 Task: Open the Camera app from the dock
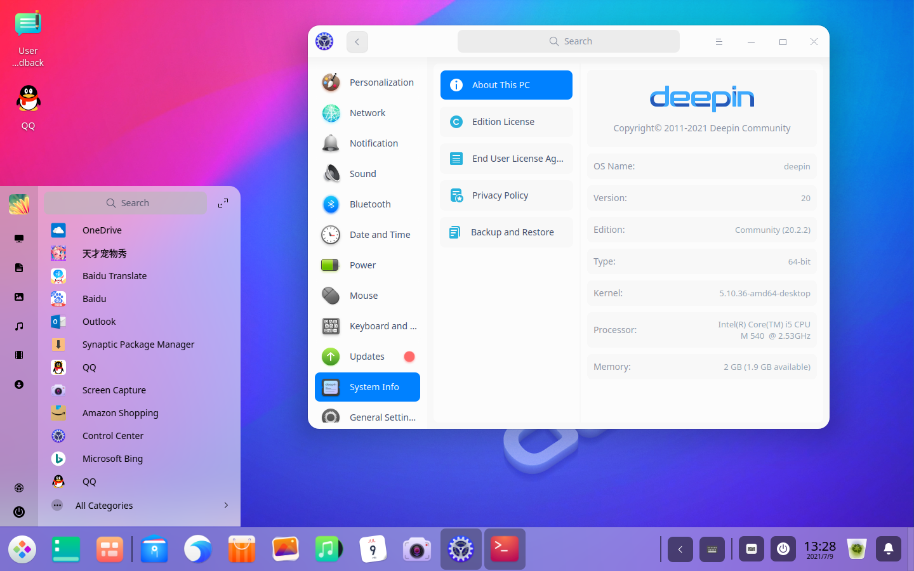click(x=417, y=549)
